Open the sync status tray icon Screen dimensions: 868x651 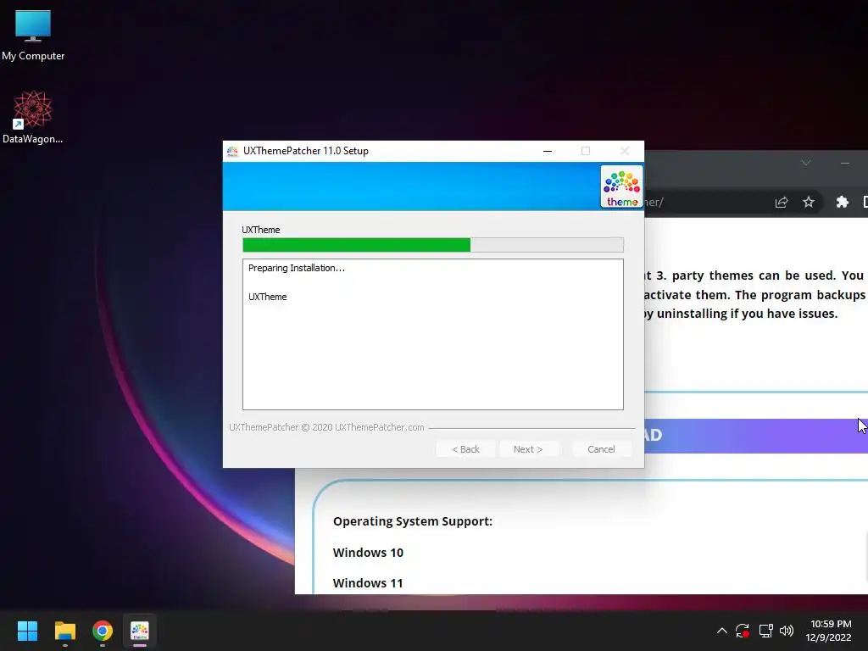[x=743, y=631]
